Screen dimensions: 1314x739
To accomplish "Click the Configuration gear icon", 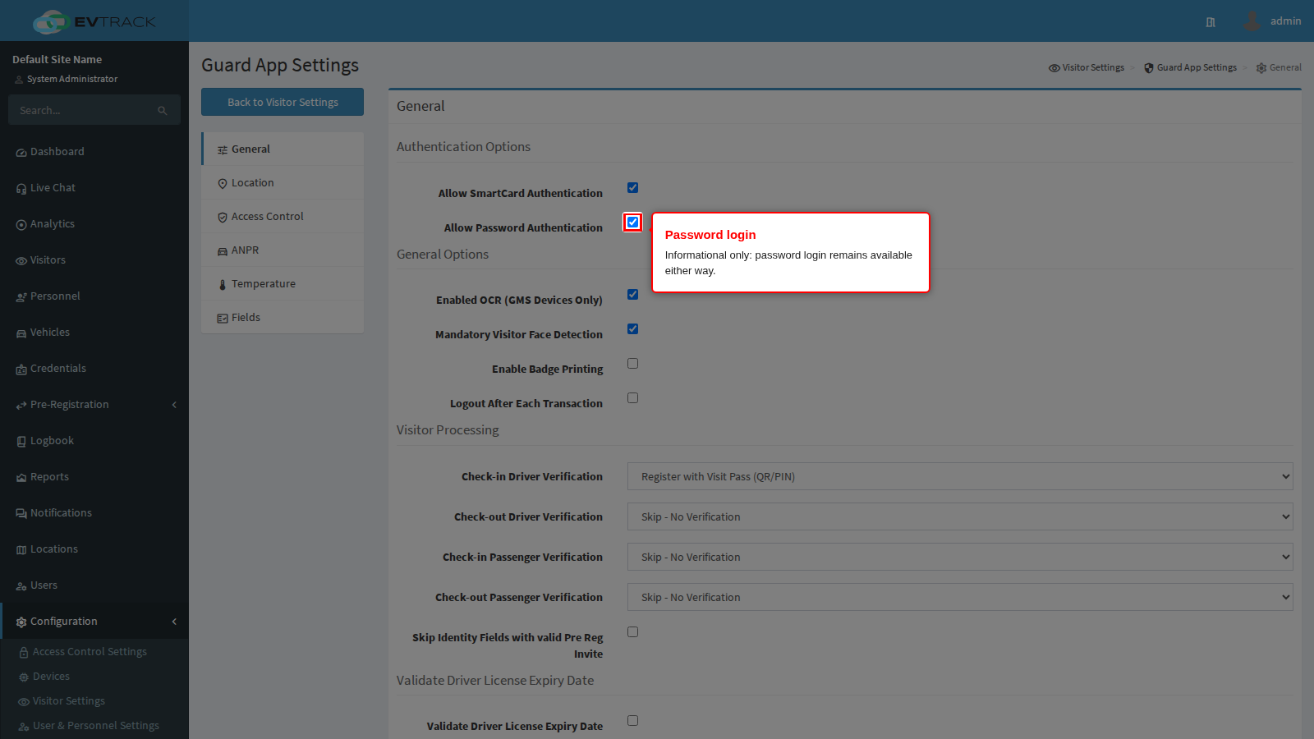I will click(x=21, y=622).
